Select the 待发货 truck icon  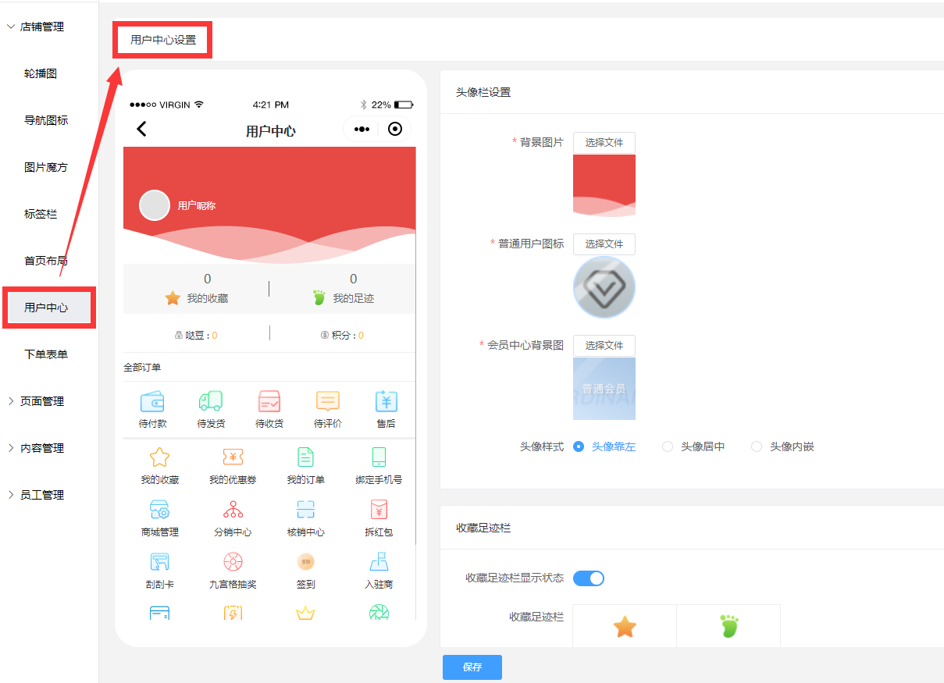(x=211, y=401)
